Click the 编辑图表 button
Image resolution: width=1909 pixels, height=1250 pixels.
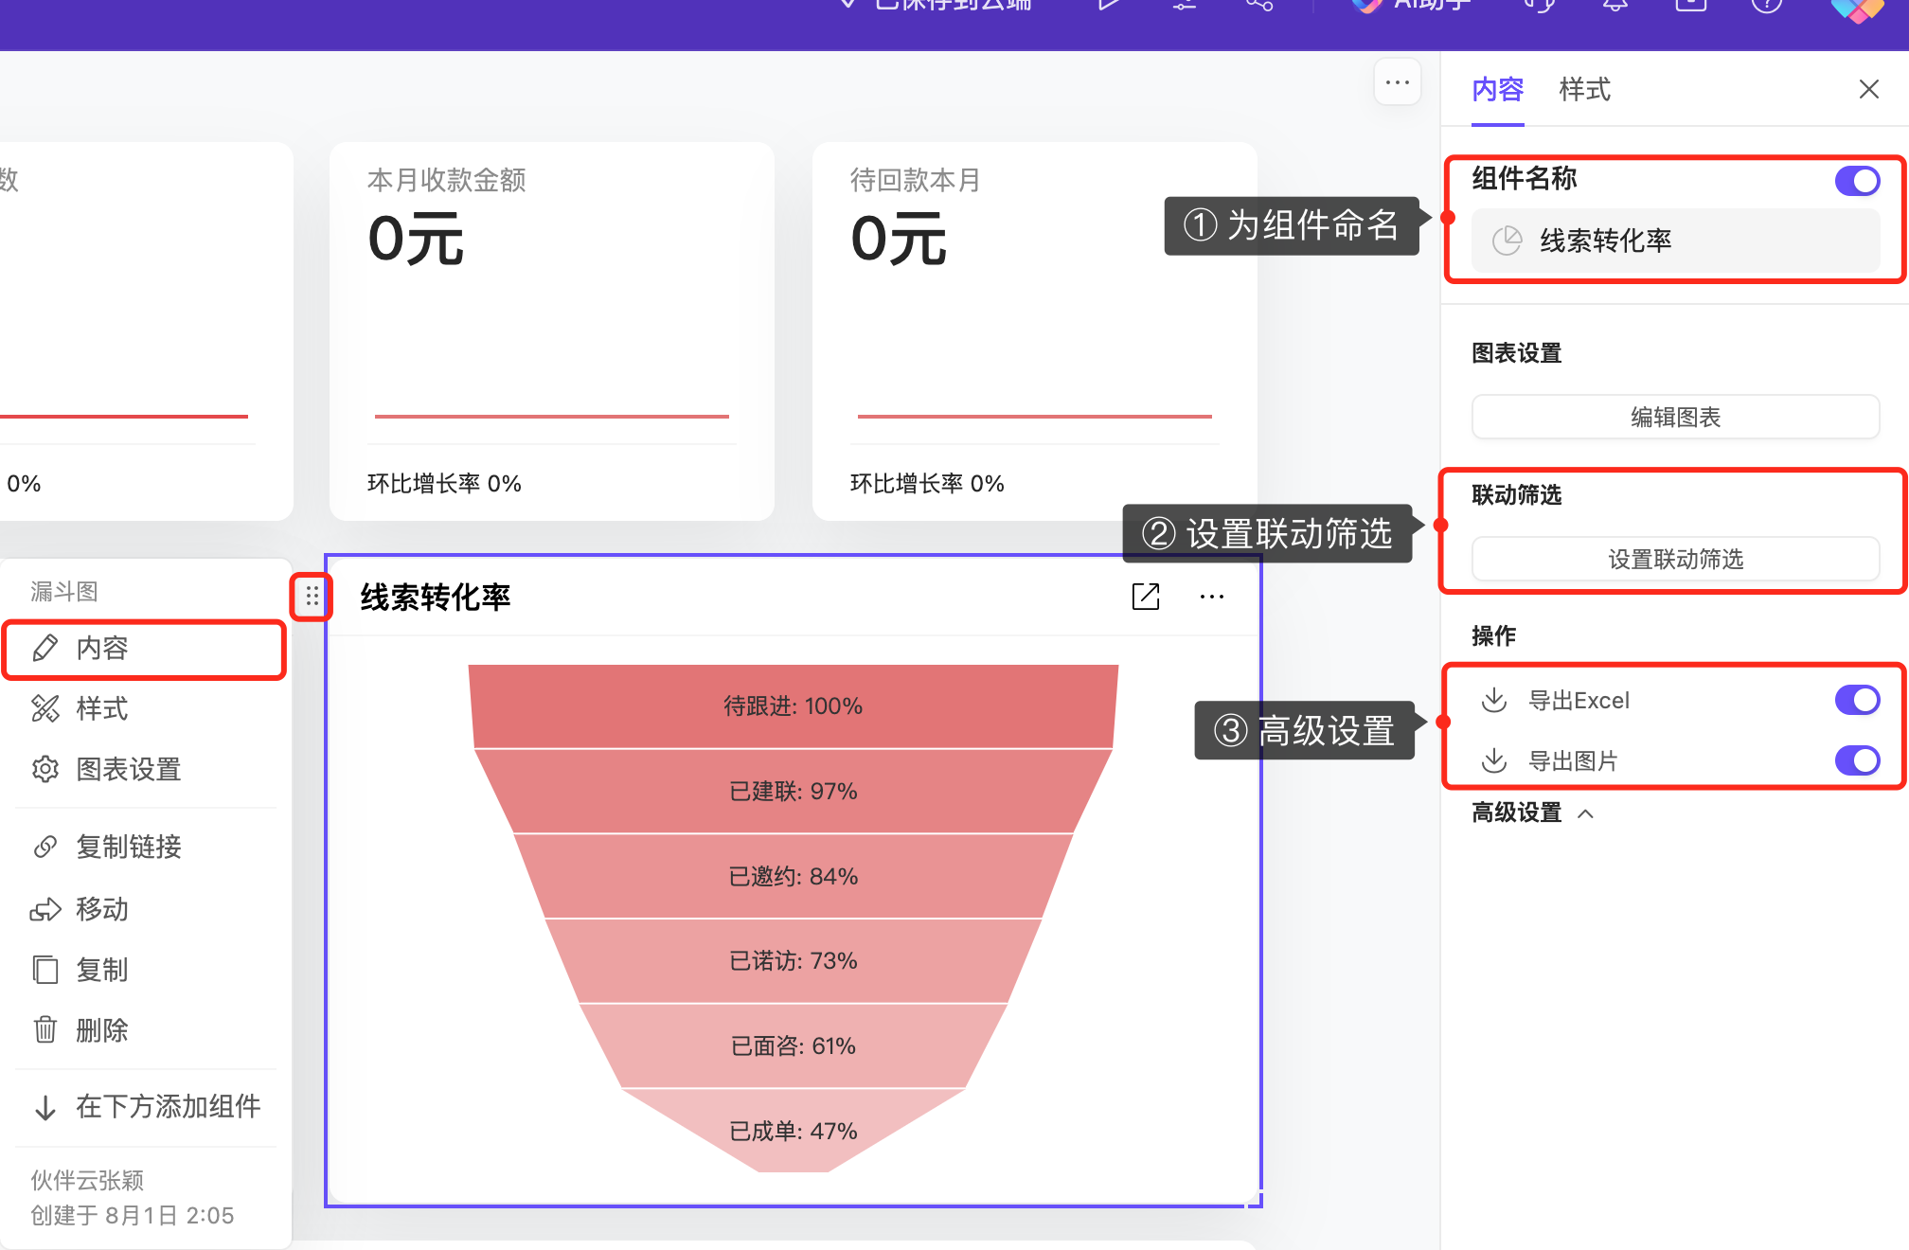pos(1675,417)
